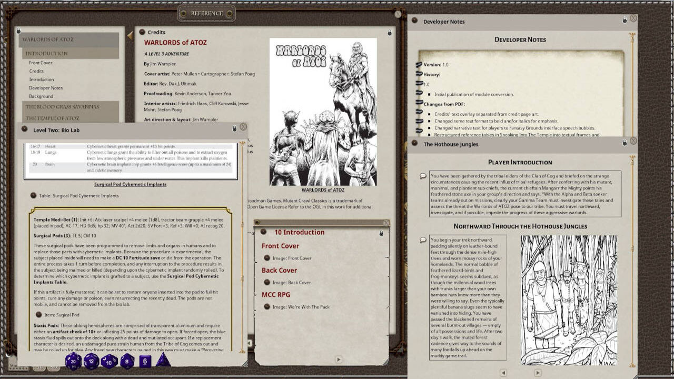This screenshot has width=674, height=379.
Task: Pick up the purple d4 die
Action: click(x=163, y=362)
